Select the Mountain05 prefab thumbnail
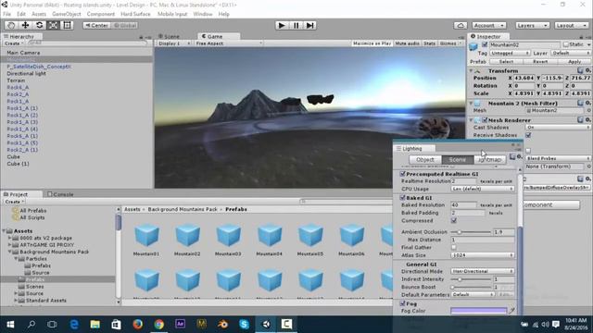 (310, 235)
